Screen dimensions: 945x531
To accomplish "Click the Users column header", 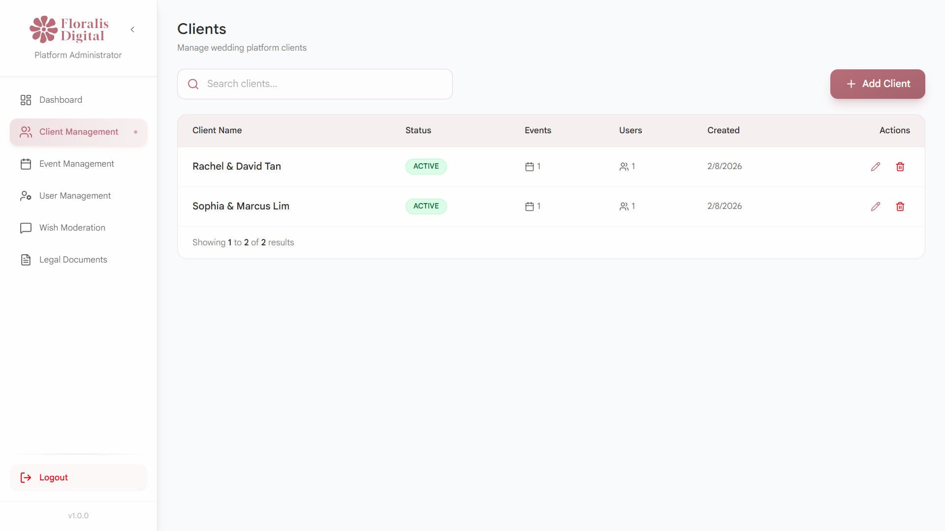I will (630, 130).
